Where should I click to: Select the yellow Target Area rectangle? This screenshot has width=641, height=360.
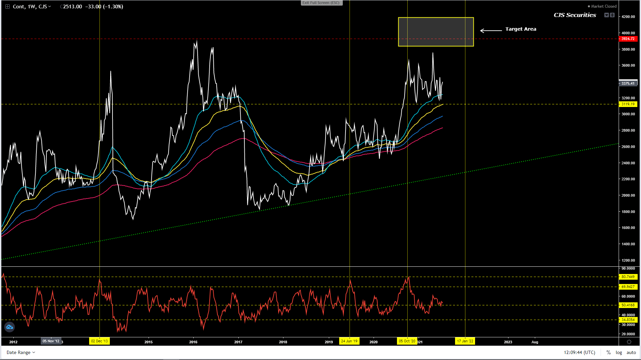436,32
